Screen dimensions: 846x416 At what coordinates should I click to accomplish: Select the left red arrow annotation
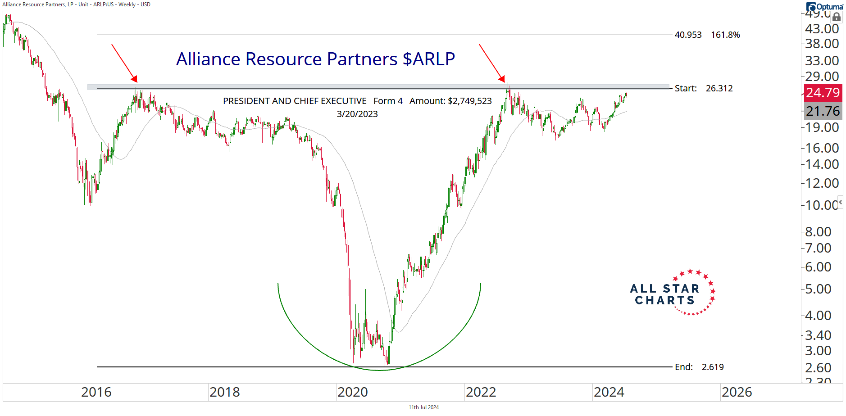point(124,63)
